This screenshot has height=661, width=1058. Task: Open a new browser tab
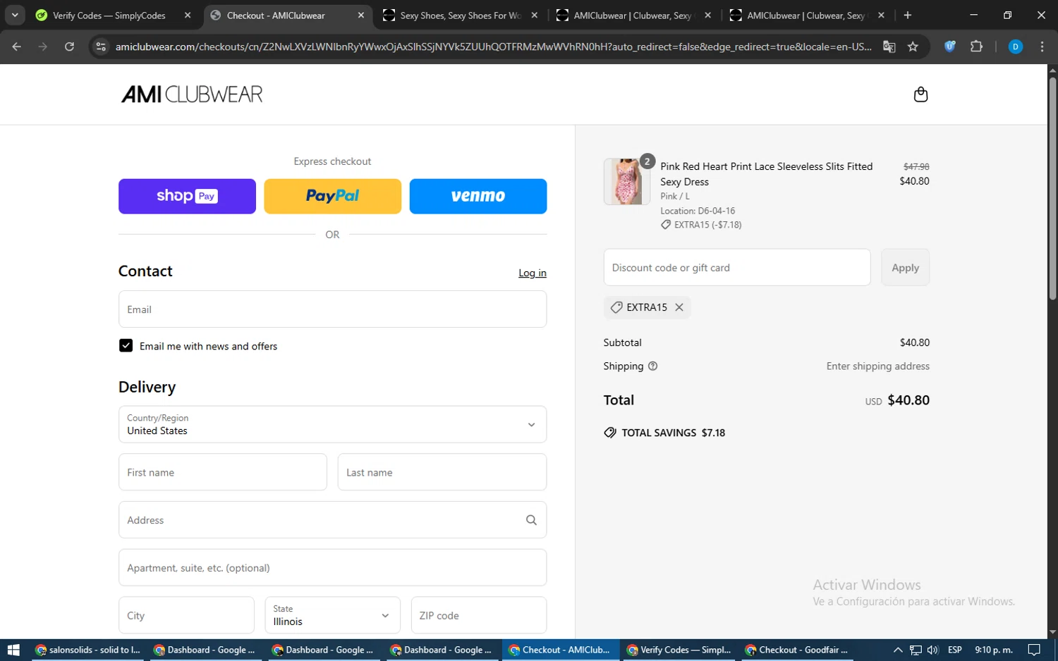pyautogui.click(x=908, y=15)
